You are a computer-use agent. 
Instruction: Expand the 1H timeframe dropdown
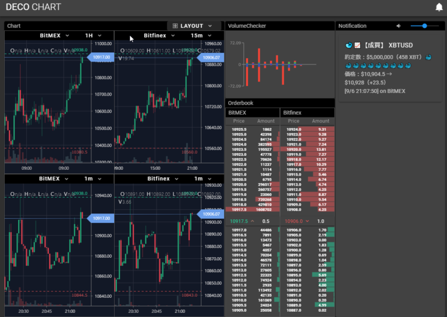(93, 35)
